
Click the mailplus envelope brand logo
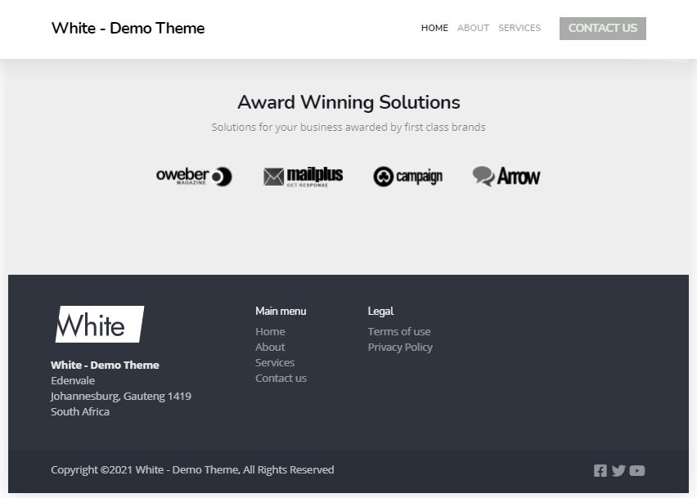[304, 177]
